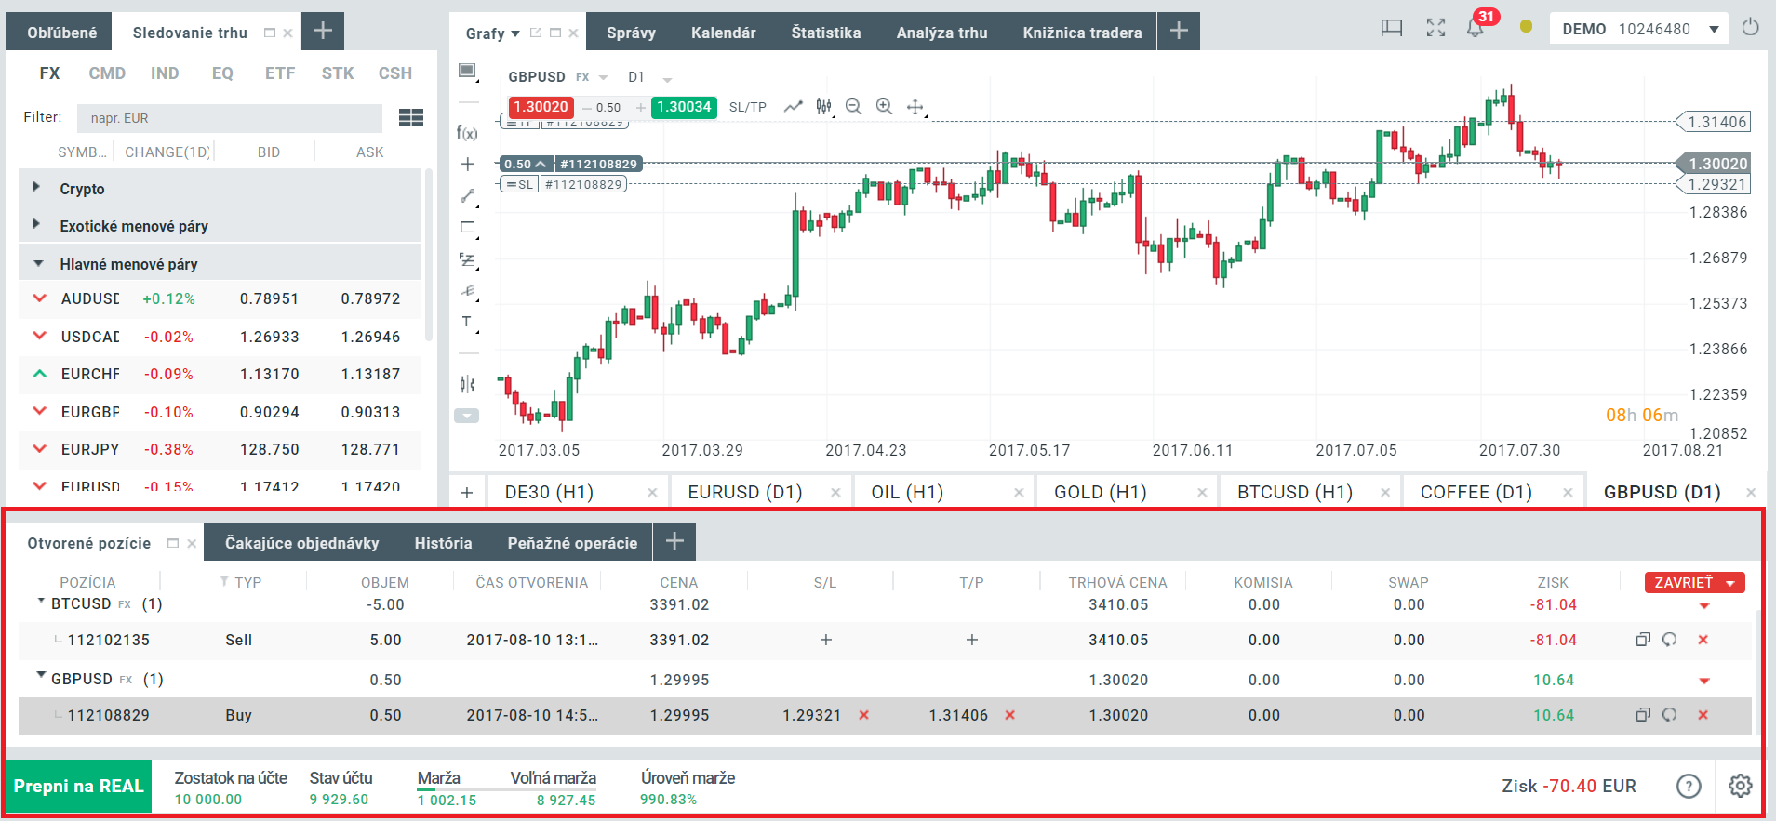Expand the Crypto group

(x=37, y=188)
